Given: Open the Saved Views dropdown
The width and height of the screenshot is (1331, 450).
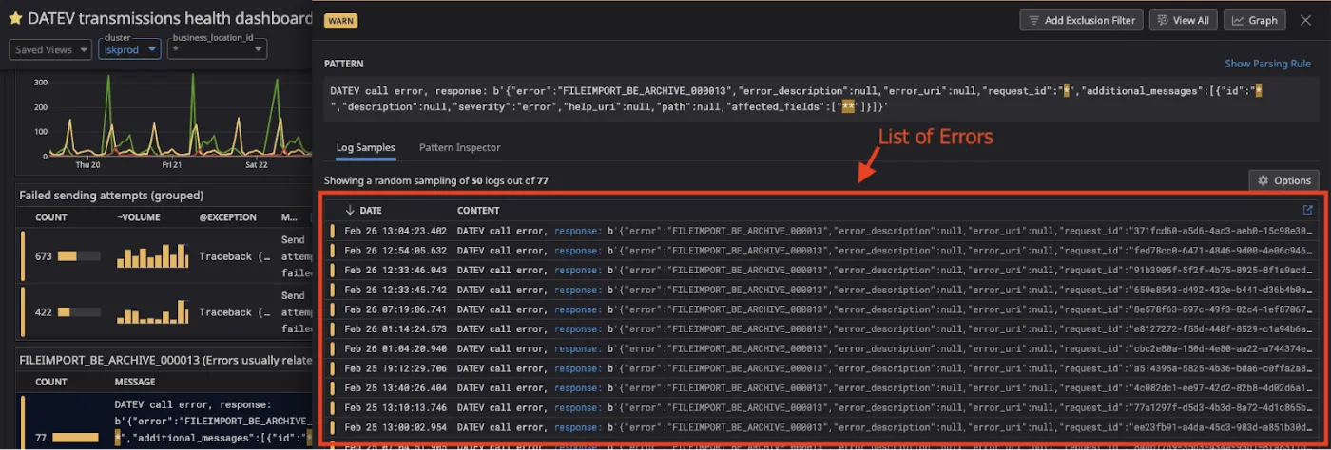Looking at the screenshot, I should [x=50, y=49].
